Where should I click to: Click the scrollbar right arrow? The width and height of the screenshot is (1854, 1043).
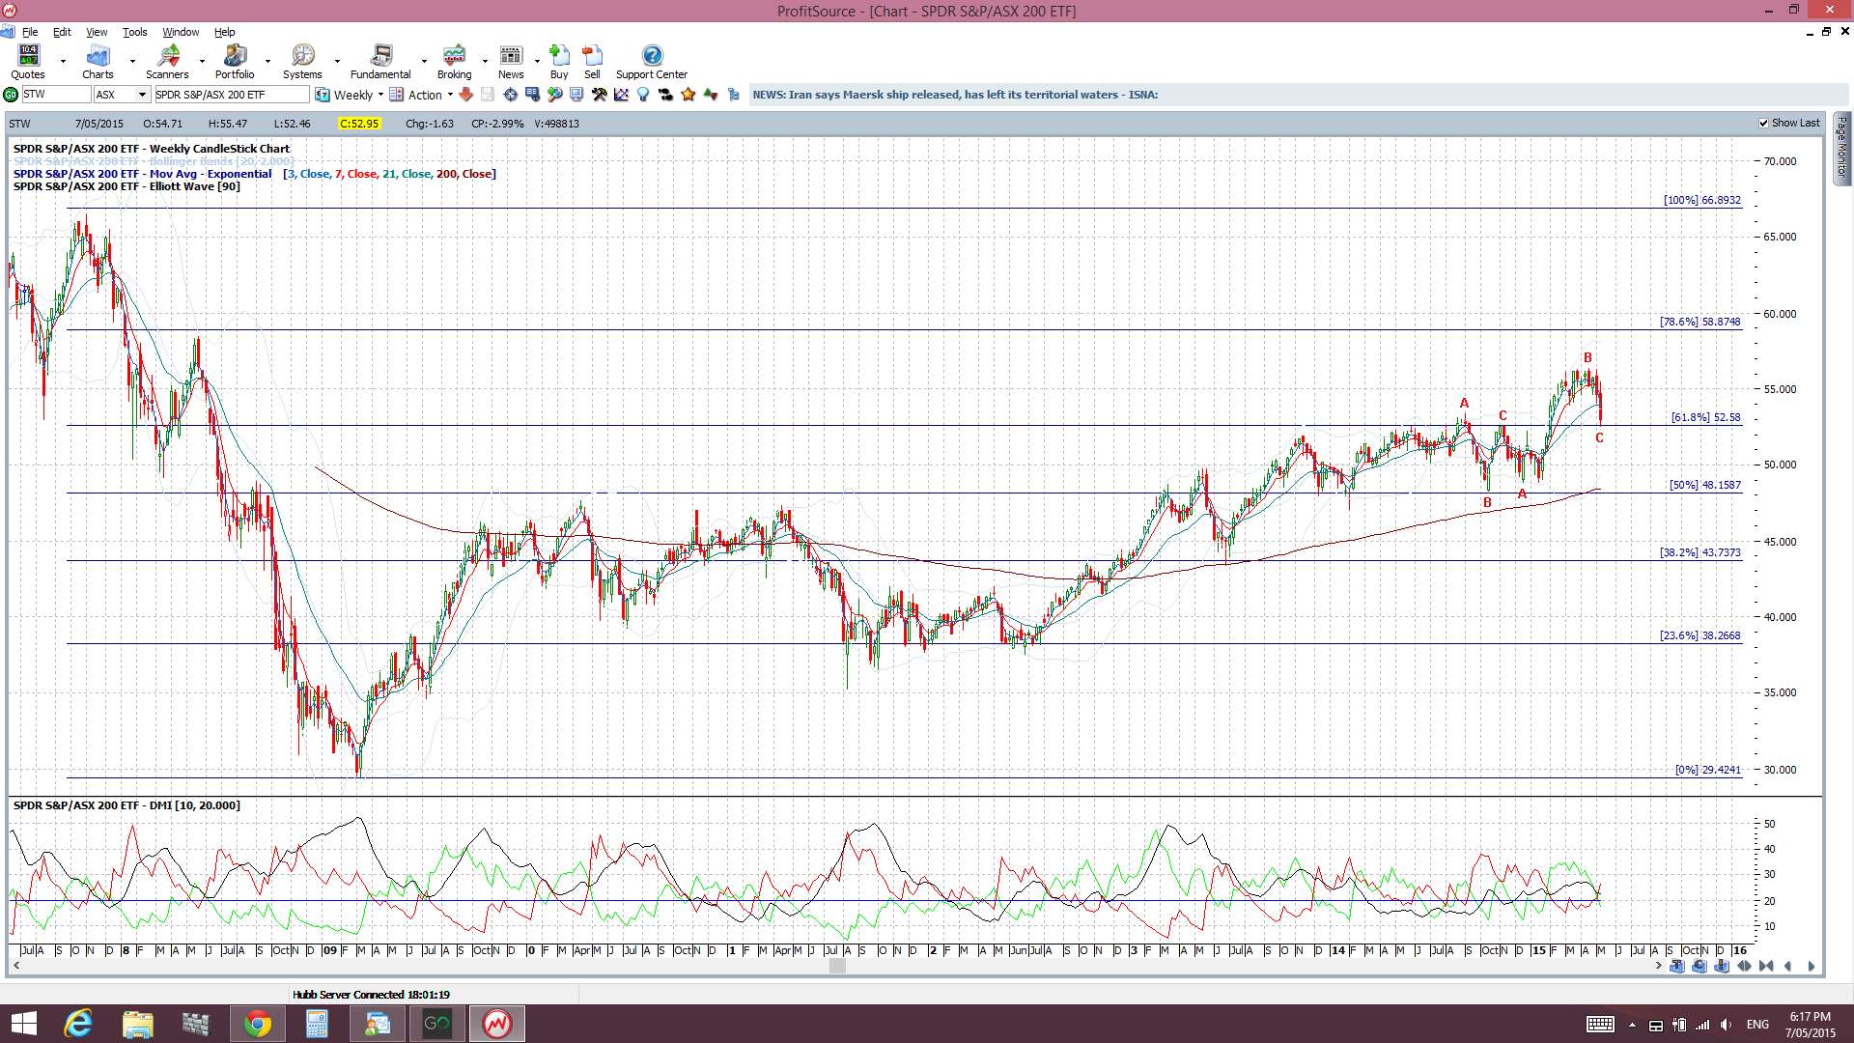tap(1659, 966)
